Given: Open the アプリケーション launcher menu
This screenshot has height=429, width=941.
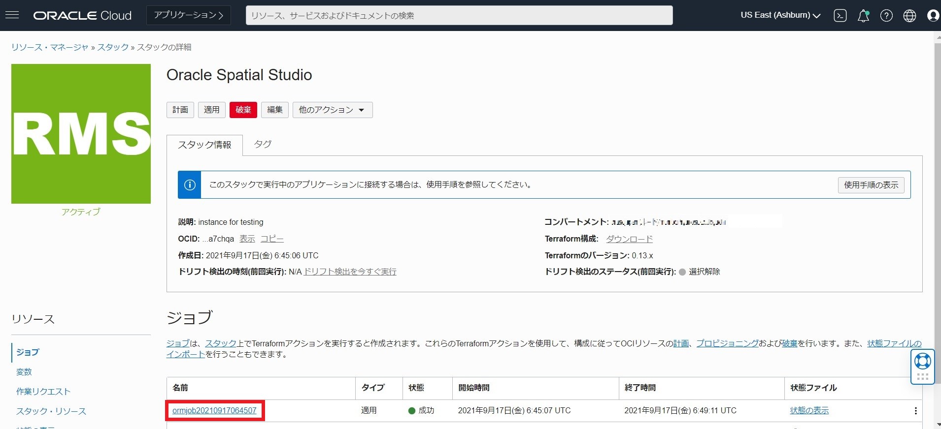Looking at the screenshot, I should tap(189, 15).
